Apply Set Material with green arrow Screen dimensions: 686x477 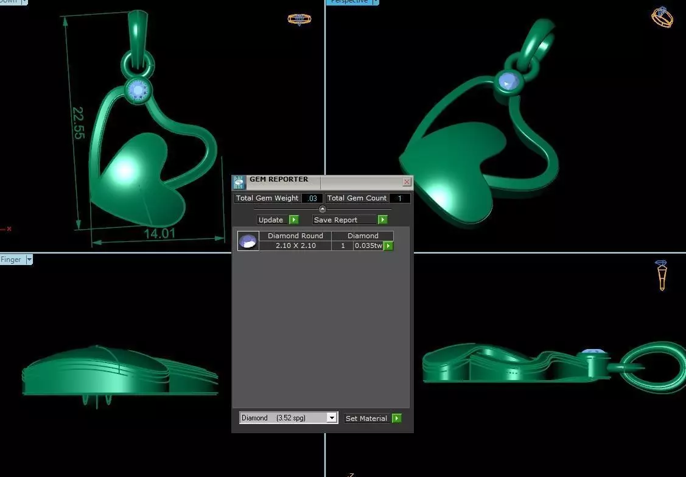pos(397,419)
